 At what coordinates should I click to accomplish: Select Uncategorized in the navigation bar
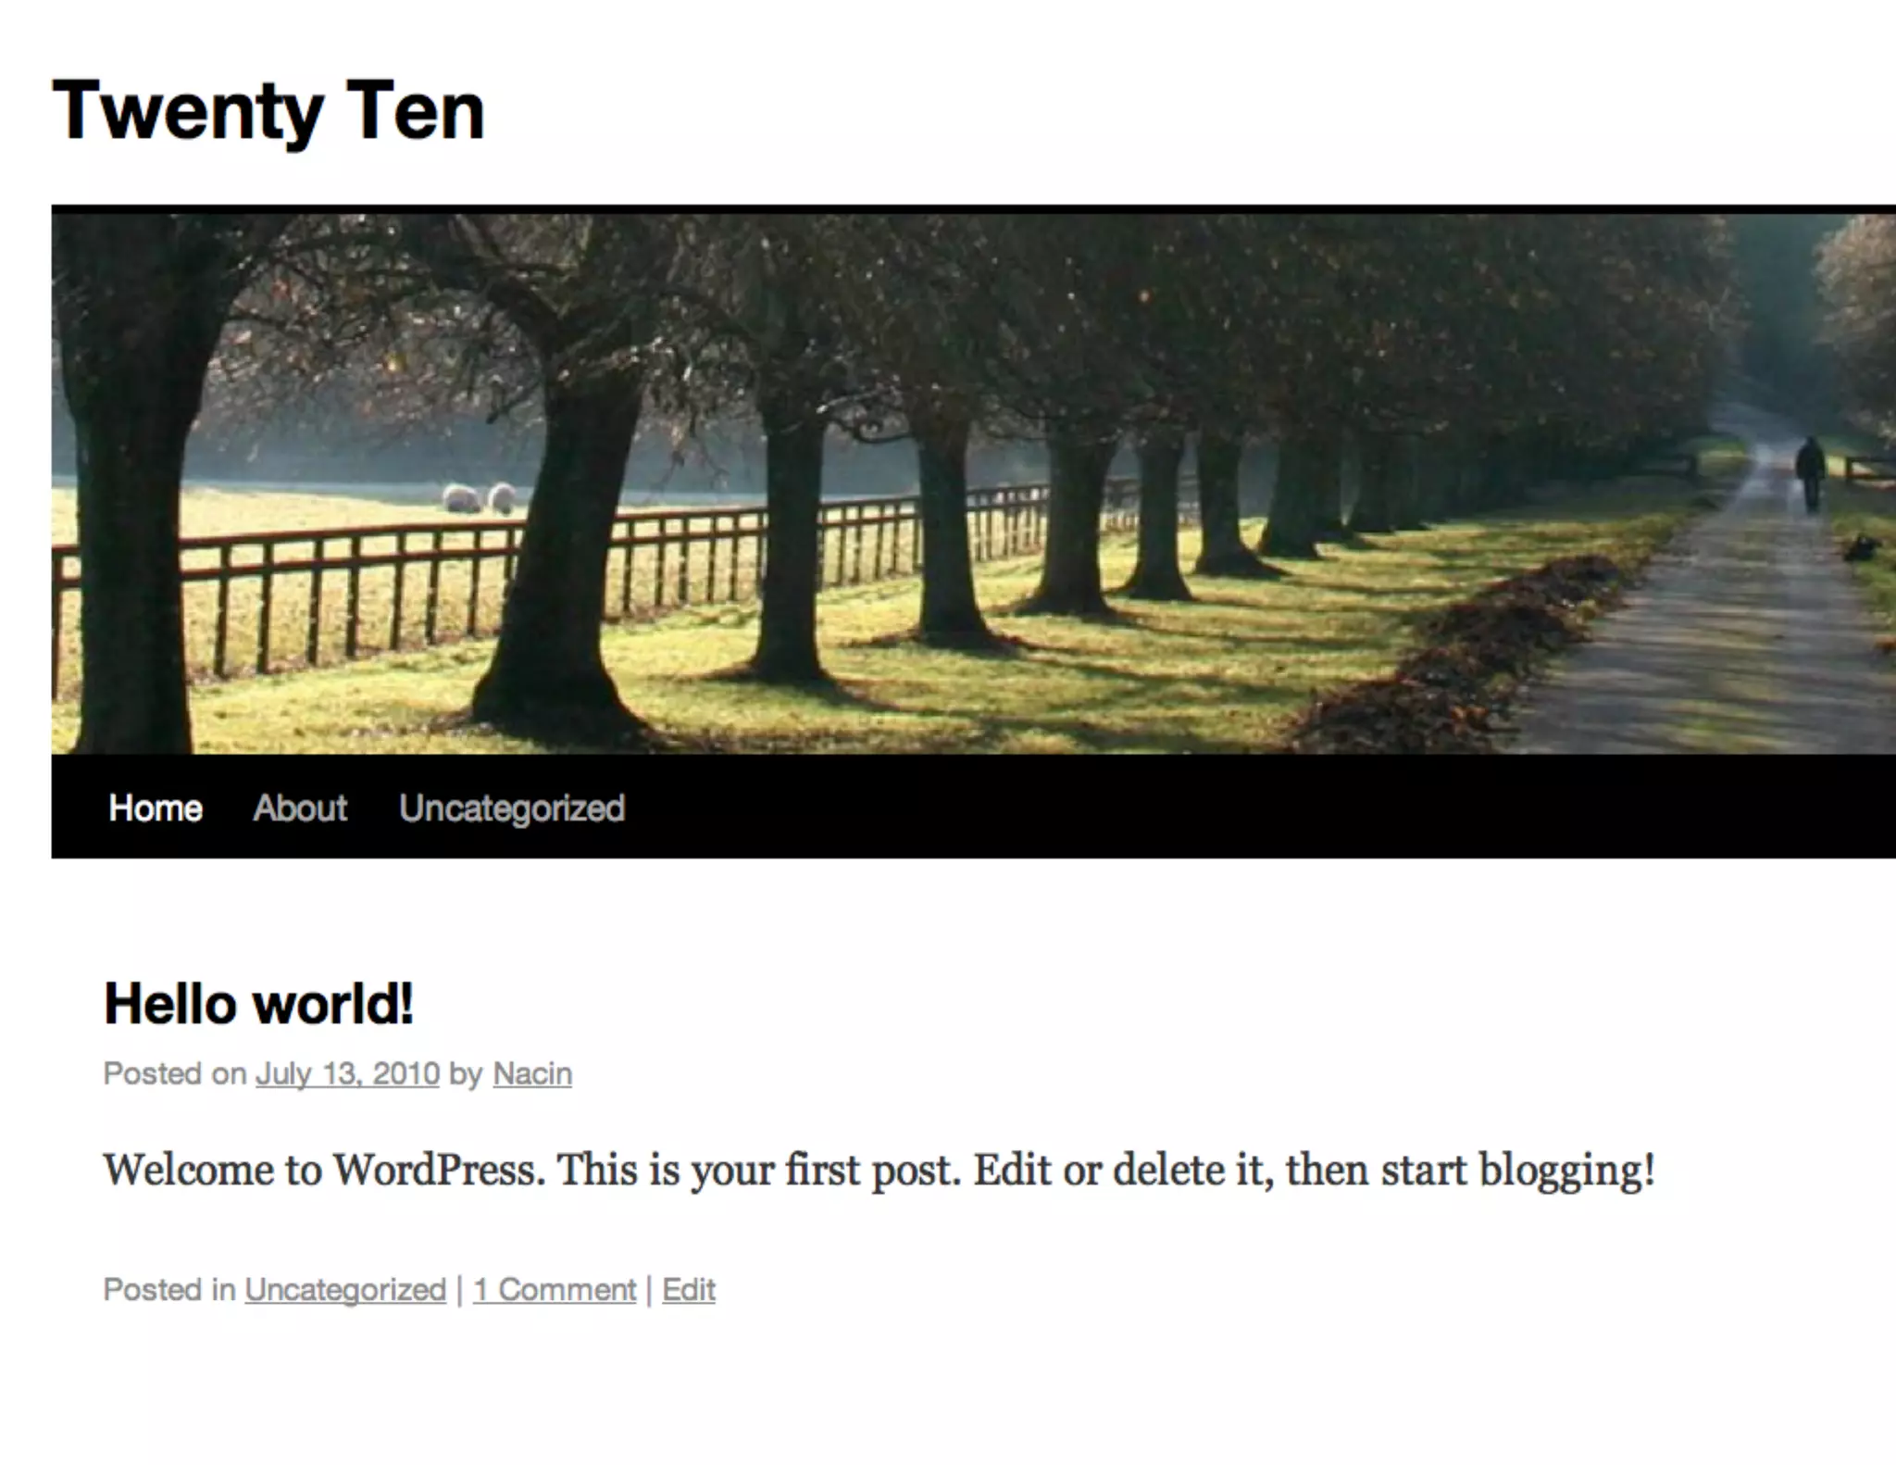[x=512, y=808]
